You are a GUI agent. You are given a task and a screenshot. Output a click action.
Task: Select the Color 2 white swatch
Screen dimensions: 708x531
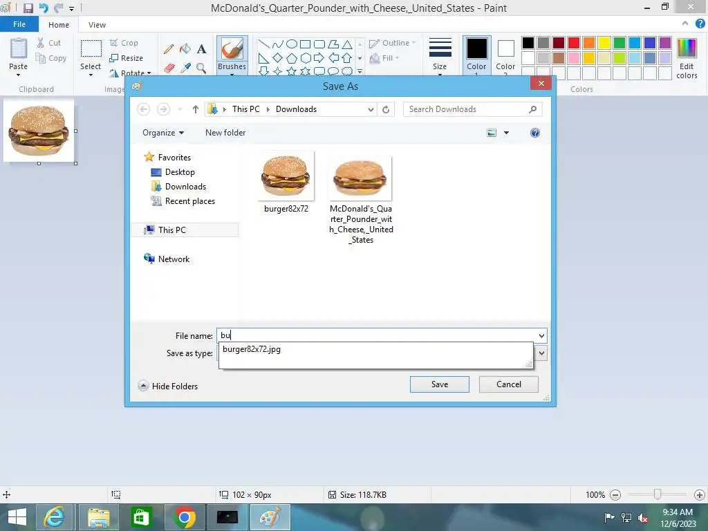(x=505, y=48)
